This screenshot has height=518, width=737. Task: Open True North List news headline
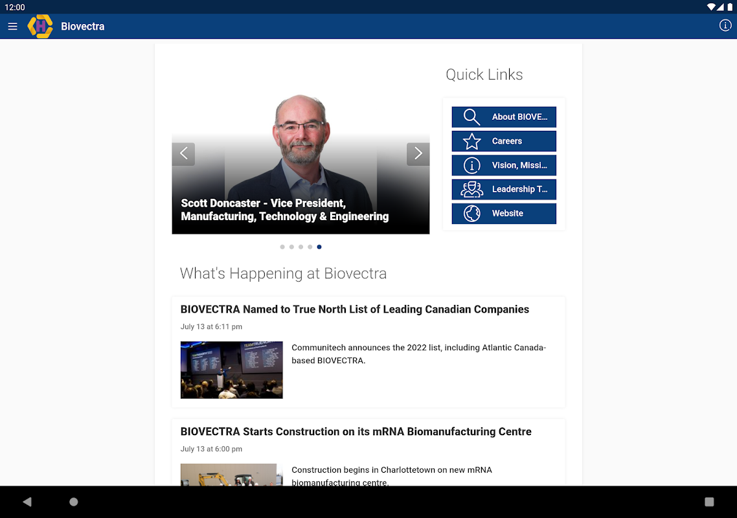point(355,310)
